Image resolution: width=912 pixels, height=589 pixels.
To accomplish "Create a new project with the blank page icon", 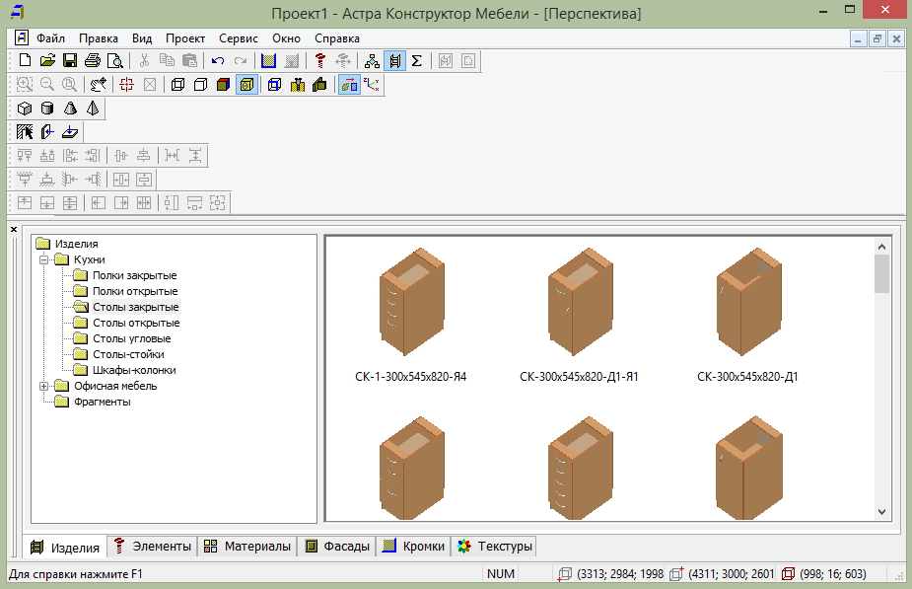I will click(25, 60).
